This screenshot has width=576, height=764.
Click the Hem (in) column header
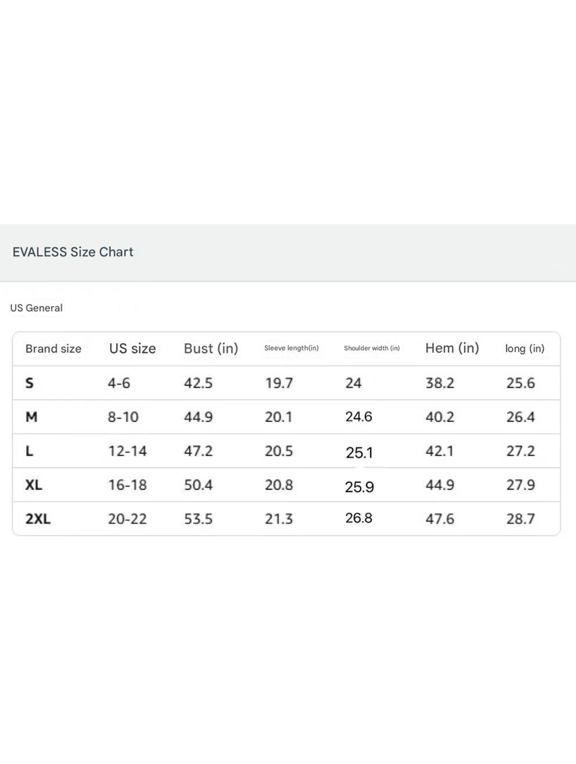tap(452, 348)
